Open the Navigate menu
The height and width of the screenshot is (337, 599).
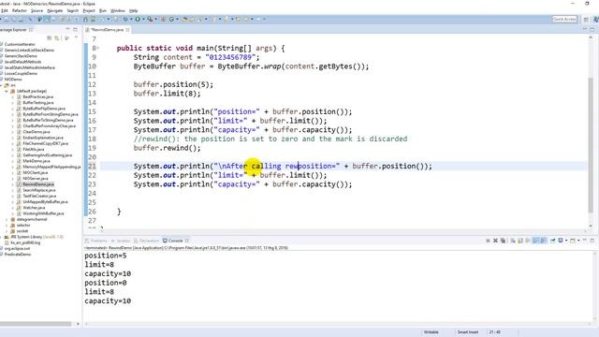point(54,10)
